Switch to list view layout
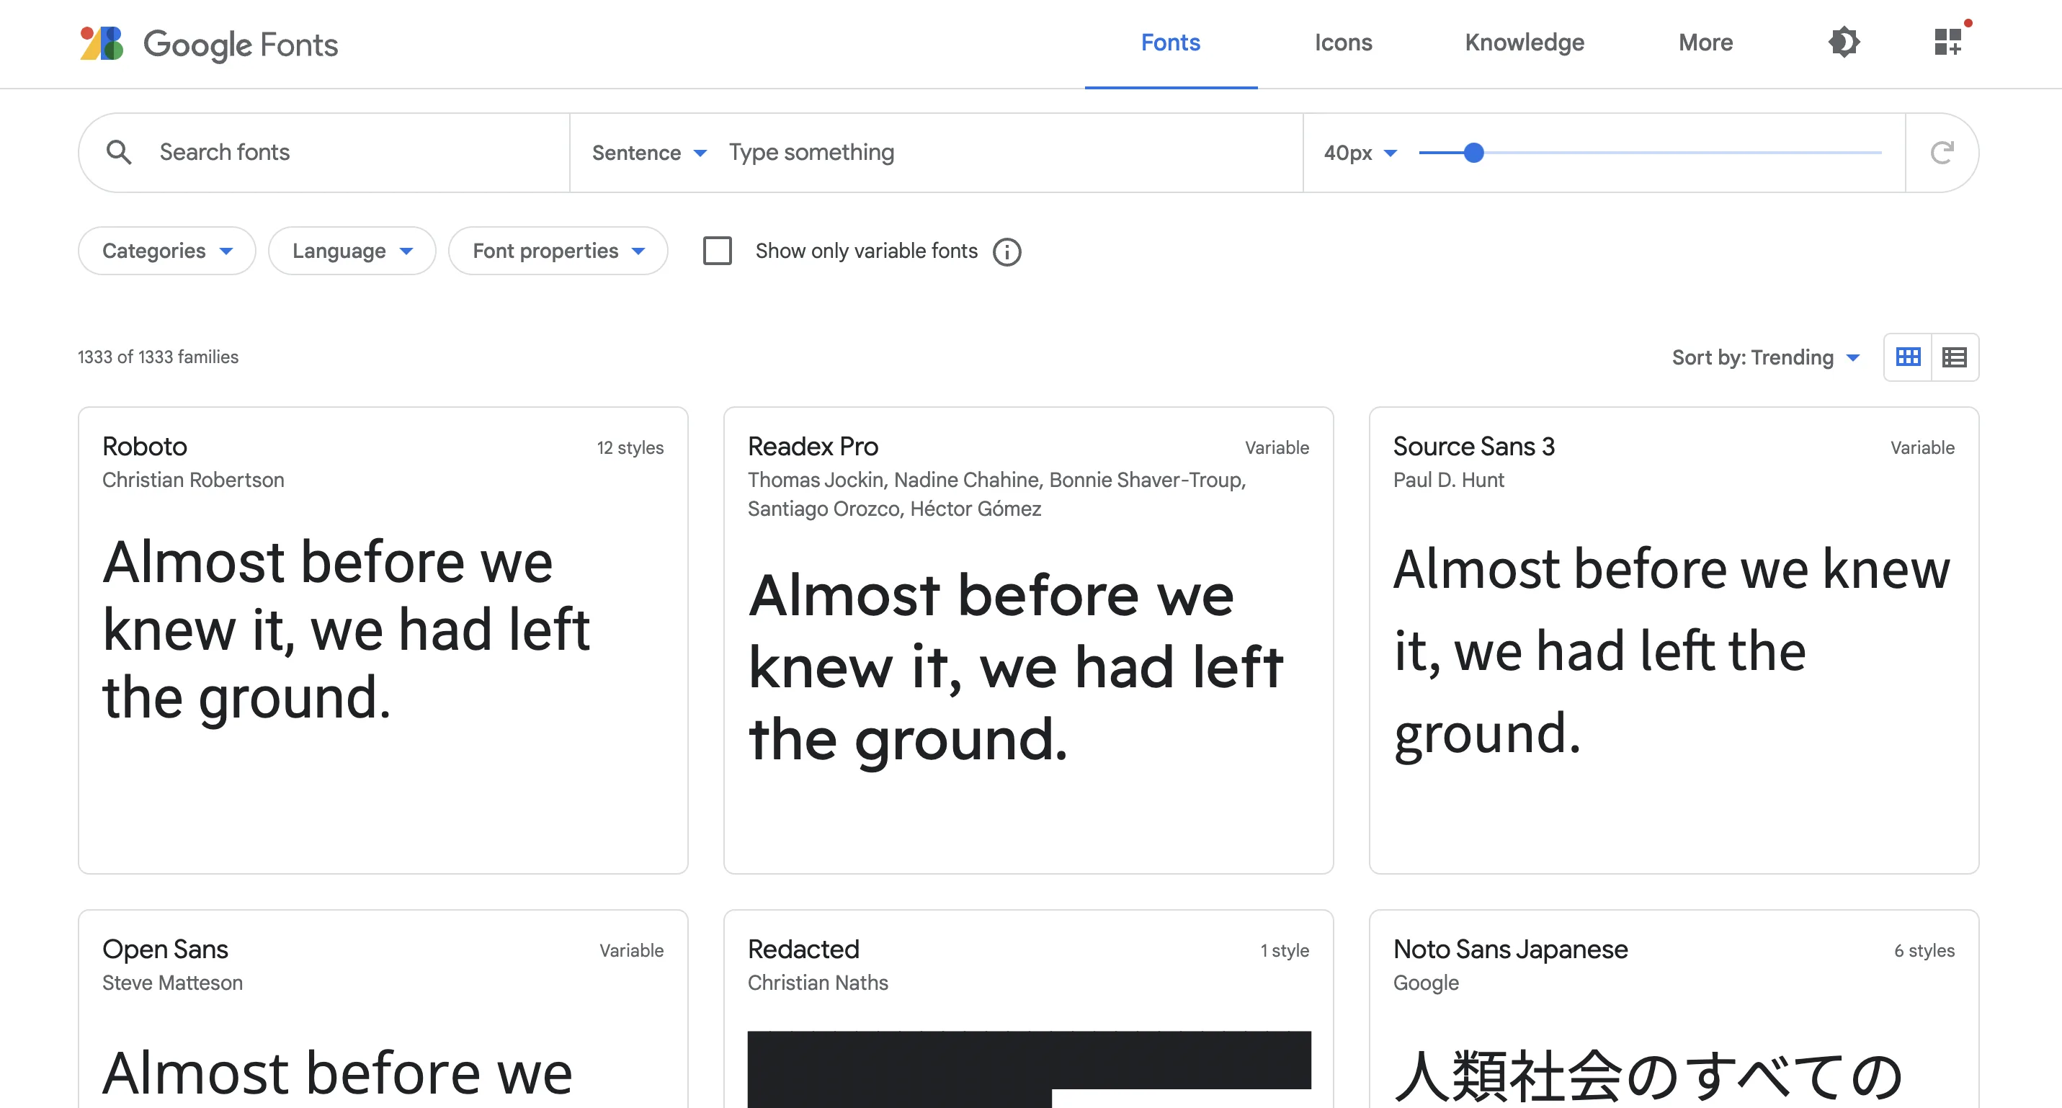2062x1108 pixels. [1955, 357]
